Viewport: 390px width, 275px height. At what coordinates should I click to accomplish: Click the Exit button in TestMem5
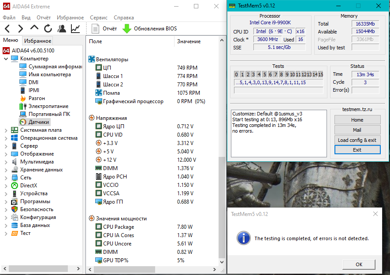357,150
